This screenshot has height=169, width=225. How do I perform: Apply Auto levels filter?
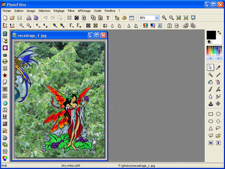(x=5, y=25)
